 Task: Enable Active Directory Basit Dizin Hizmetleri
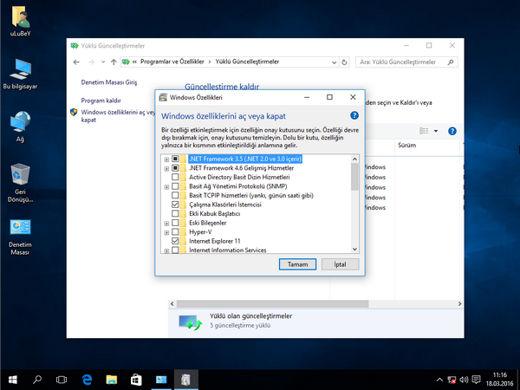click(175, 177)
